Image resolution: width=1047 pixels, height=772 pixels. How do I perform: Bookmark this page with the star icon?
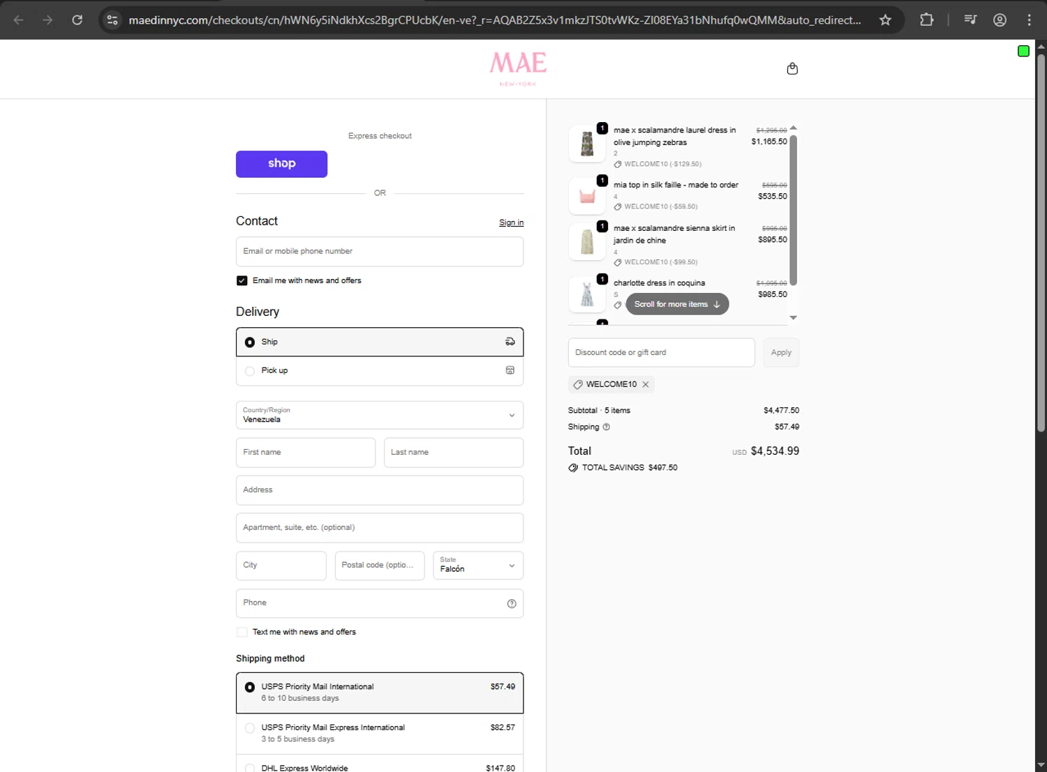coord(885,20)
